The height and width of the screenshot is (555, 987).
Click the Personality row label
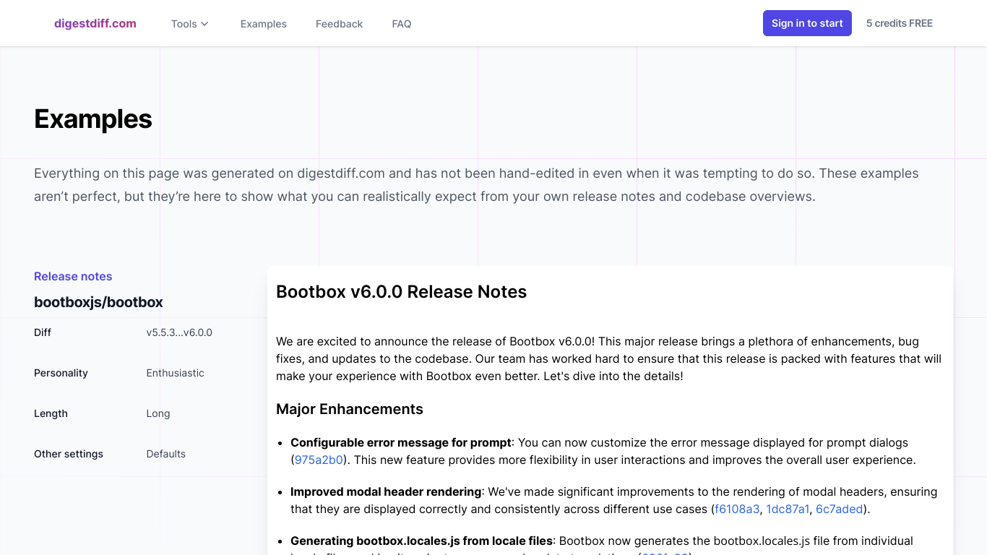click(x=61, y=373)
